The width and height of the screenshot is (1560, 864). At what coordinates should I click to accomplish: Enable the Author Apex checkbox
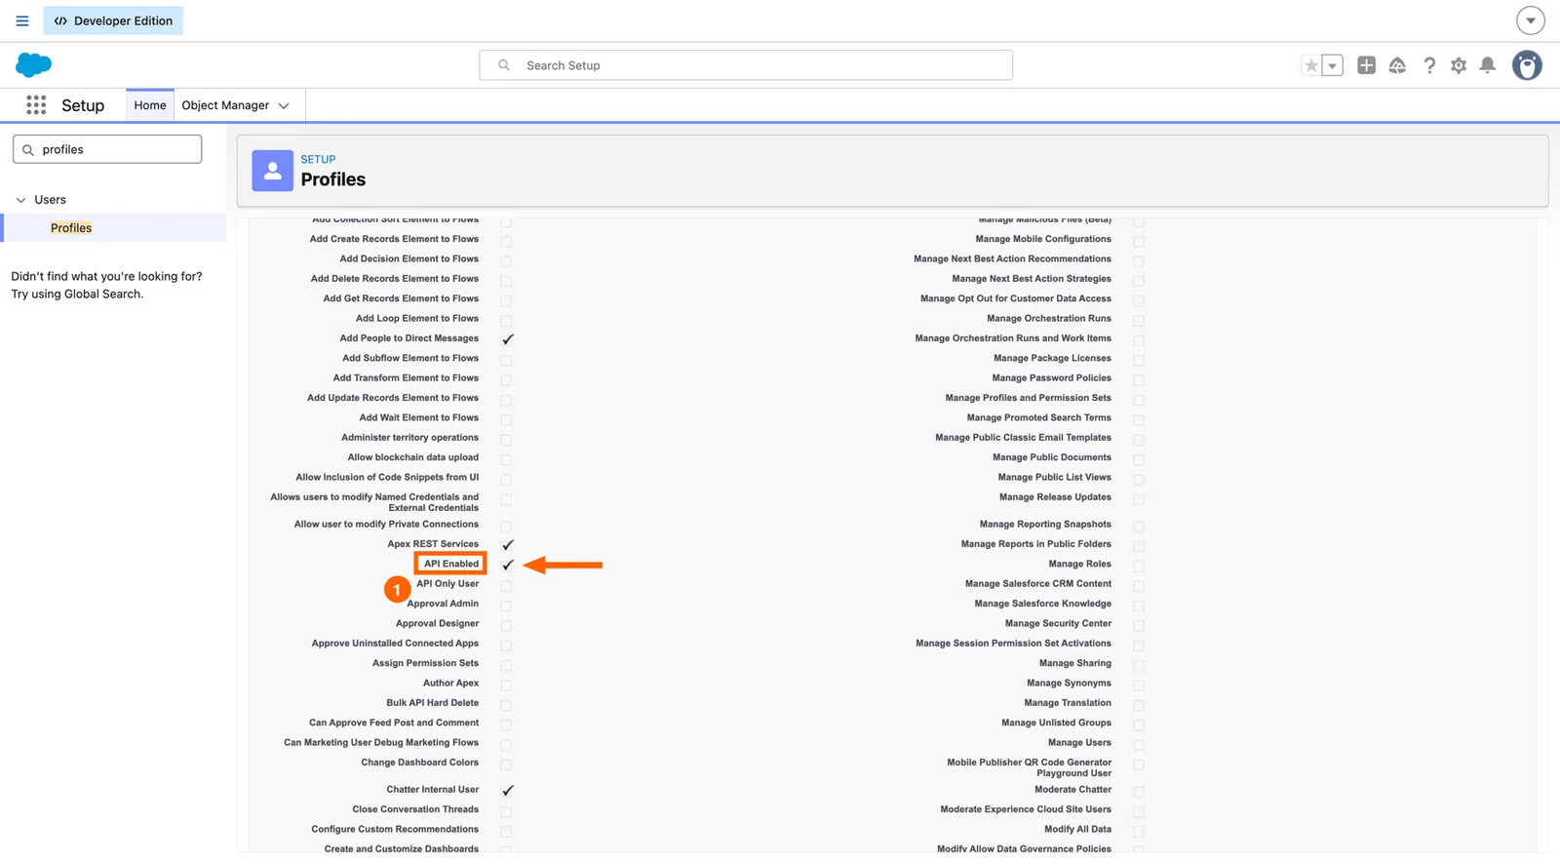[506, 685]
